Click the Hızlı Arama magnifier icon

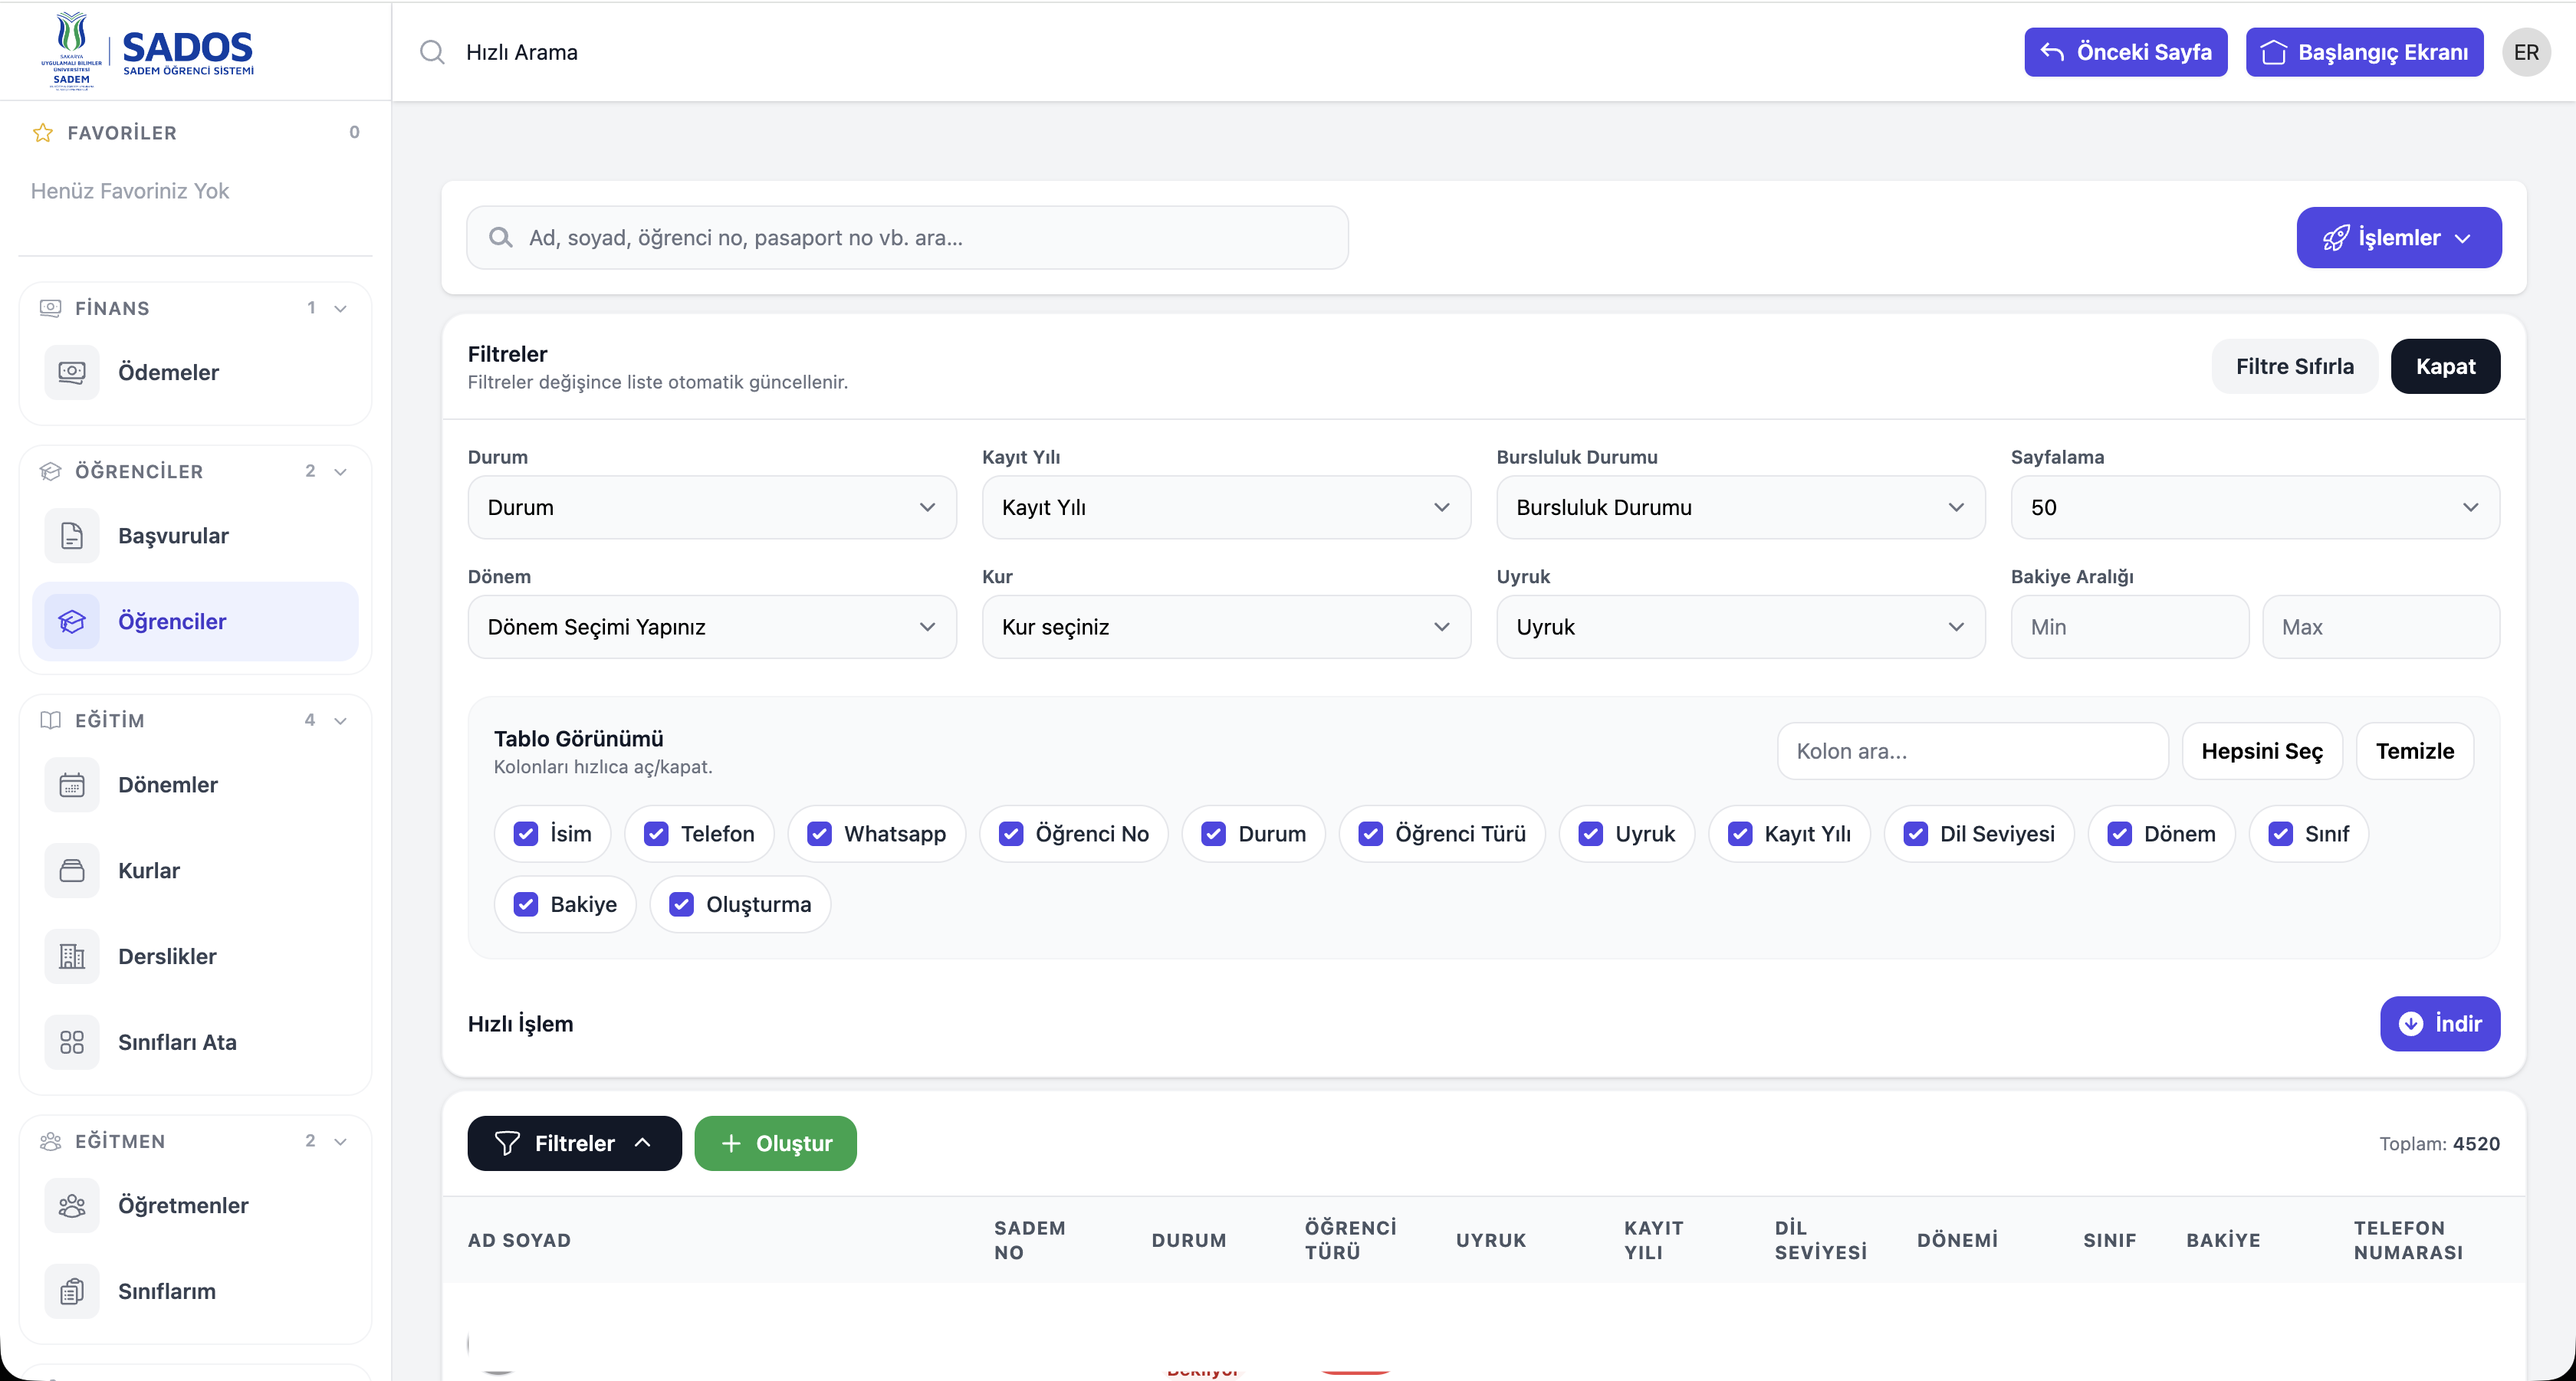coord(432,52)
